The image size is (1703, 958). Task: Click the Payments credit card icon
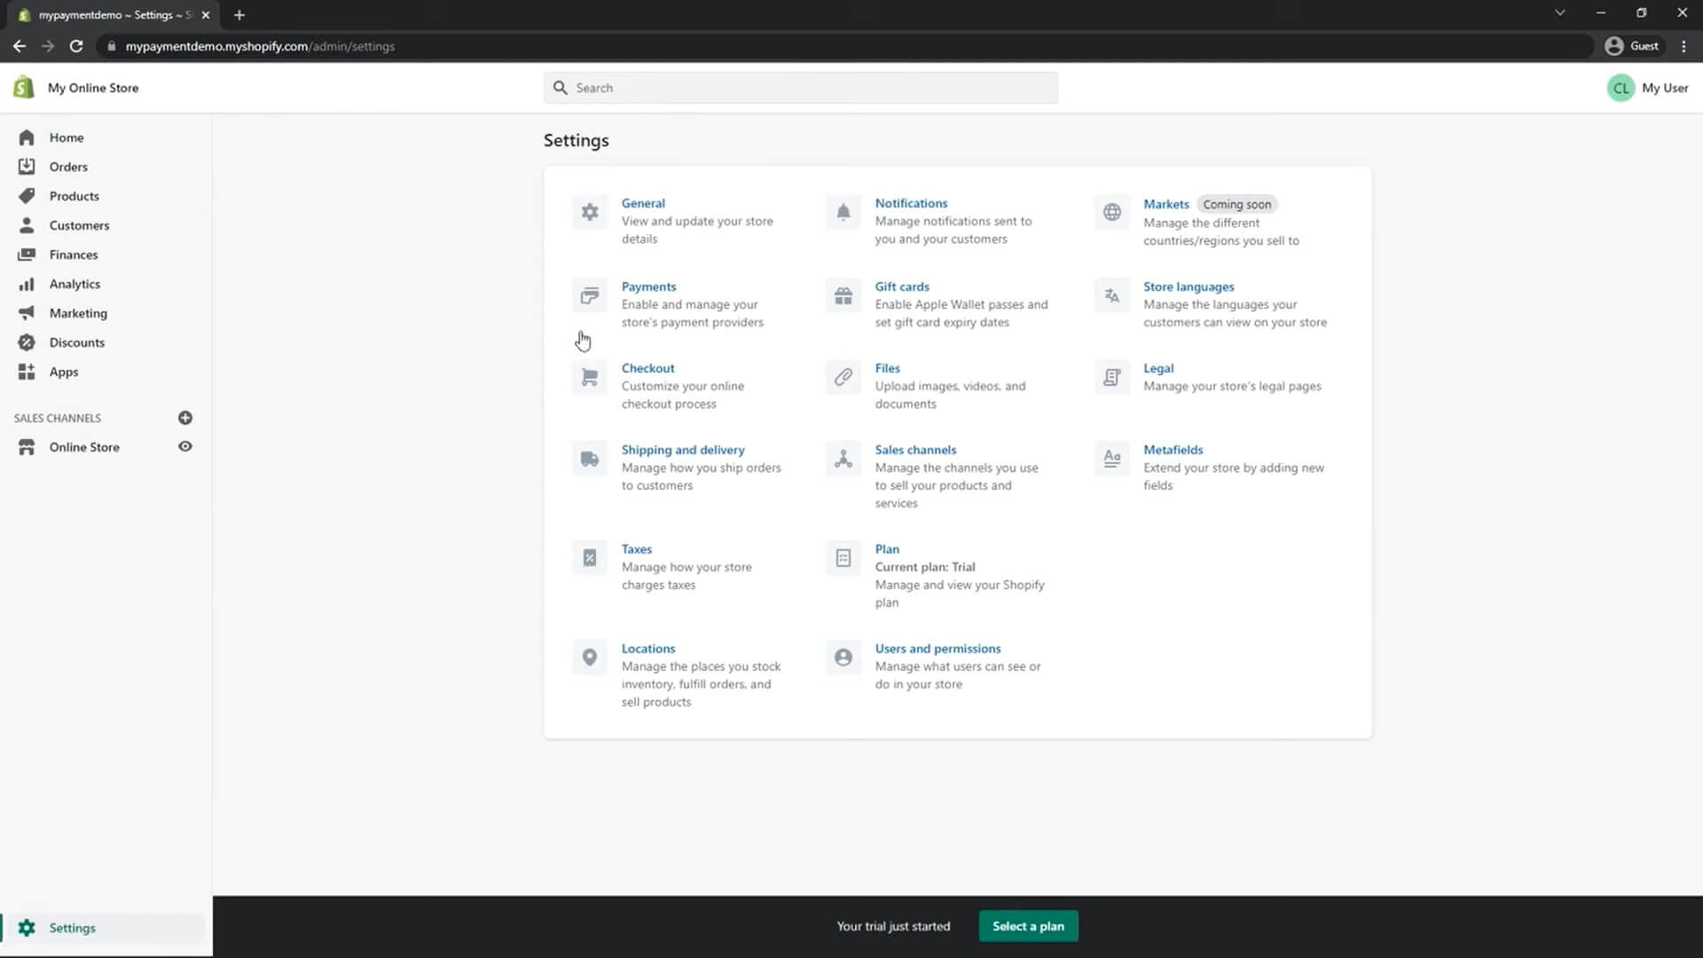[x=589, y=295]
